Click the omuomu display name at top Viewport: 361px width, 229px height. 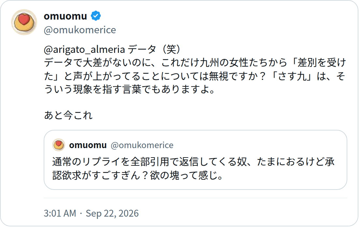65,16
